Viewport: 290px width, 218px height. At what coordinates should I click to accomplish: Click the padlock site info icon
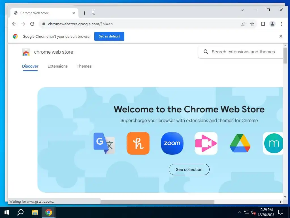pyautogui.click(x=44, y=24)
